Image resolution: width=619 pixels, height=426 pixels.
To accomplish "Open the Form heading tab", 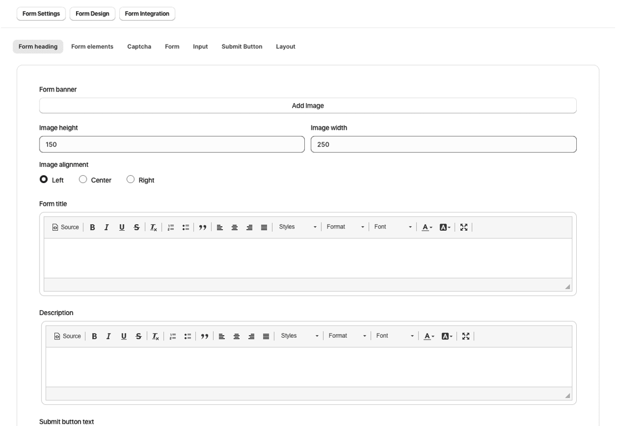I will coord(38,47).
